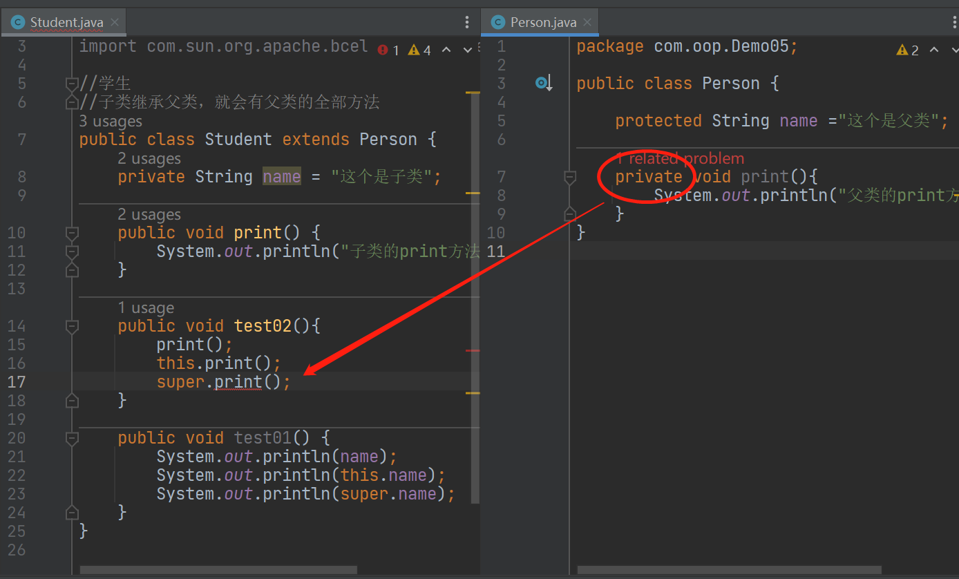This screenshot has width=959, height=579.
Task: Click the fold end marker at Student.java line 12
Action: [72, 270]
